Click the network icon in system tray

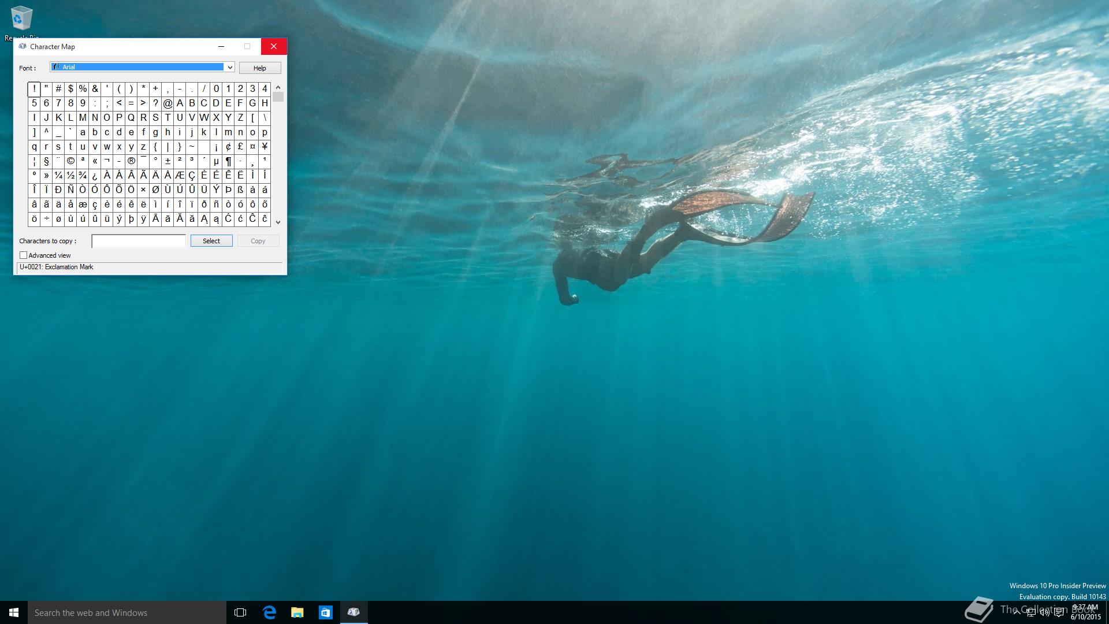pyautogui.click(x=1030, y=612)
